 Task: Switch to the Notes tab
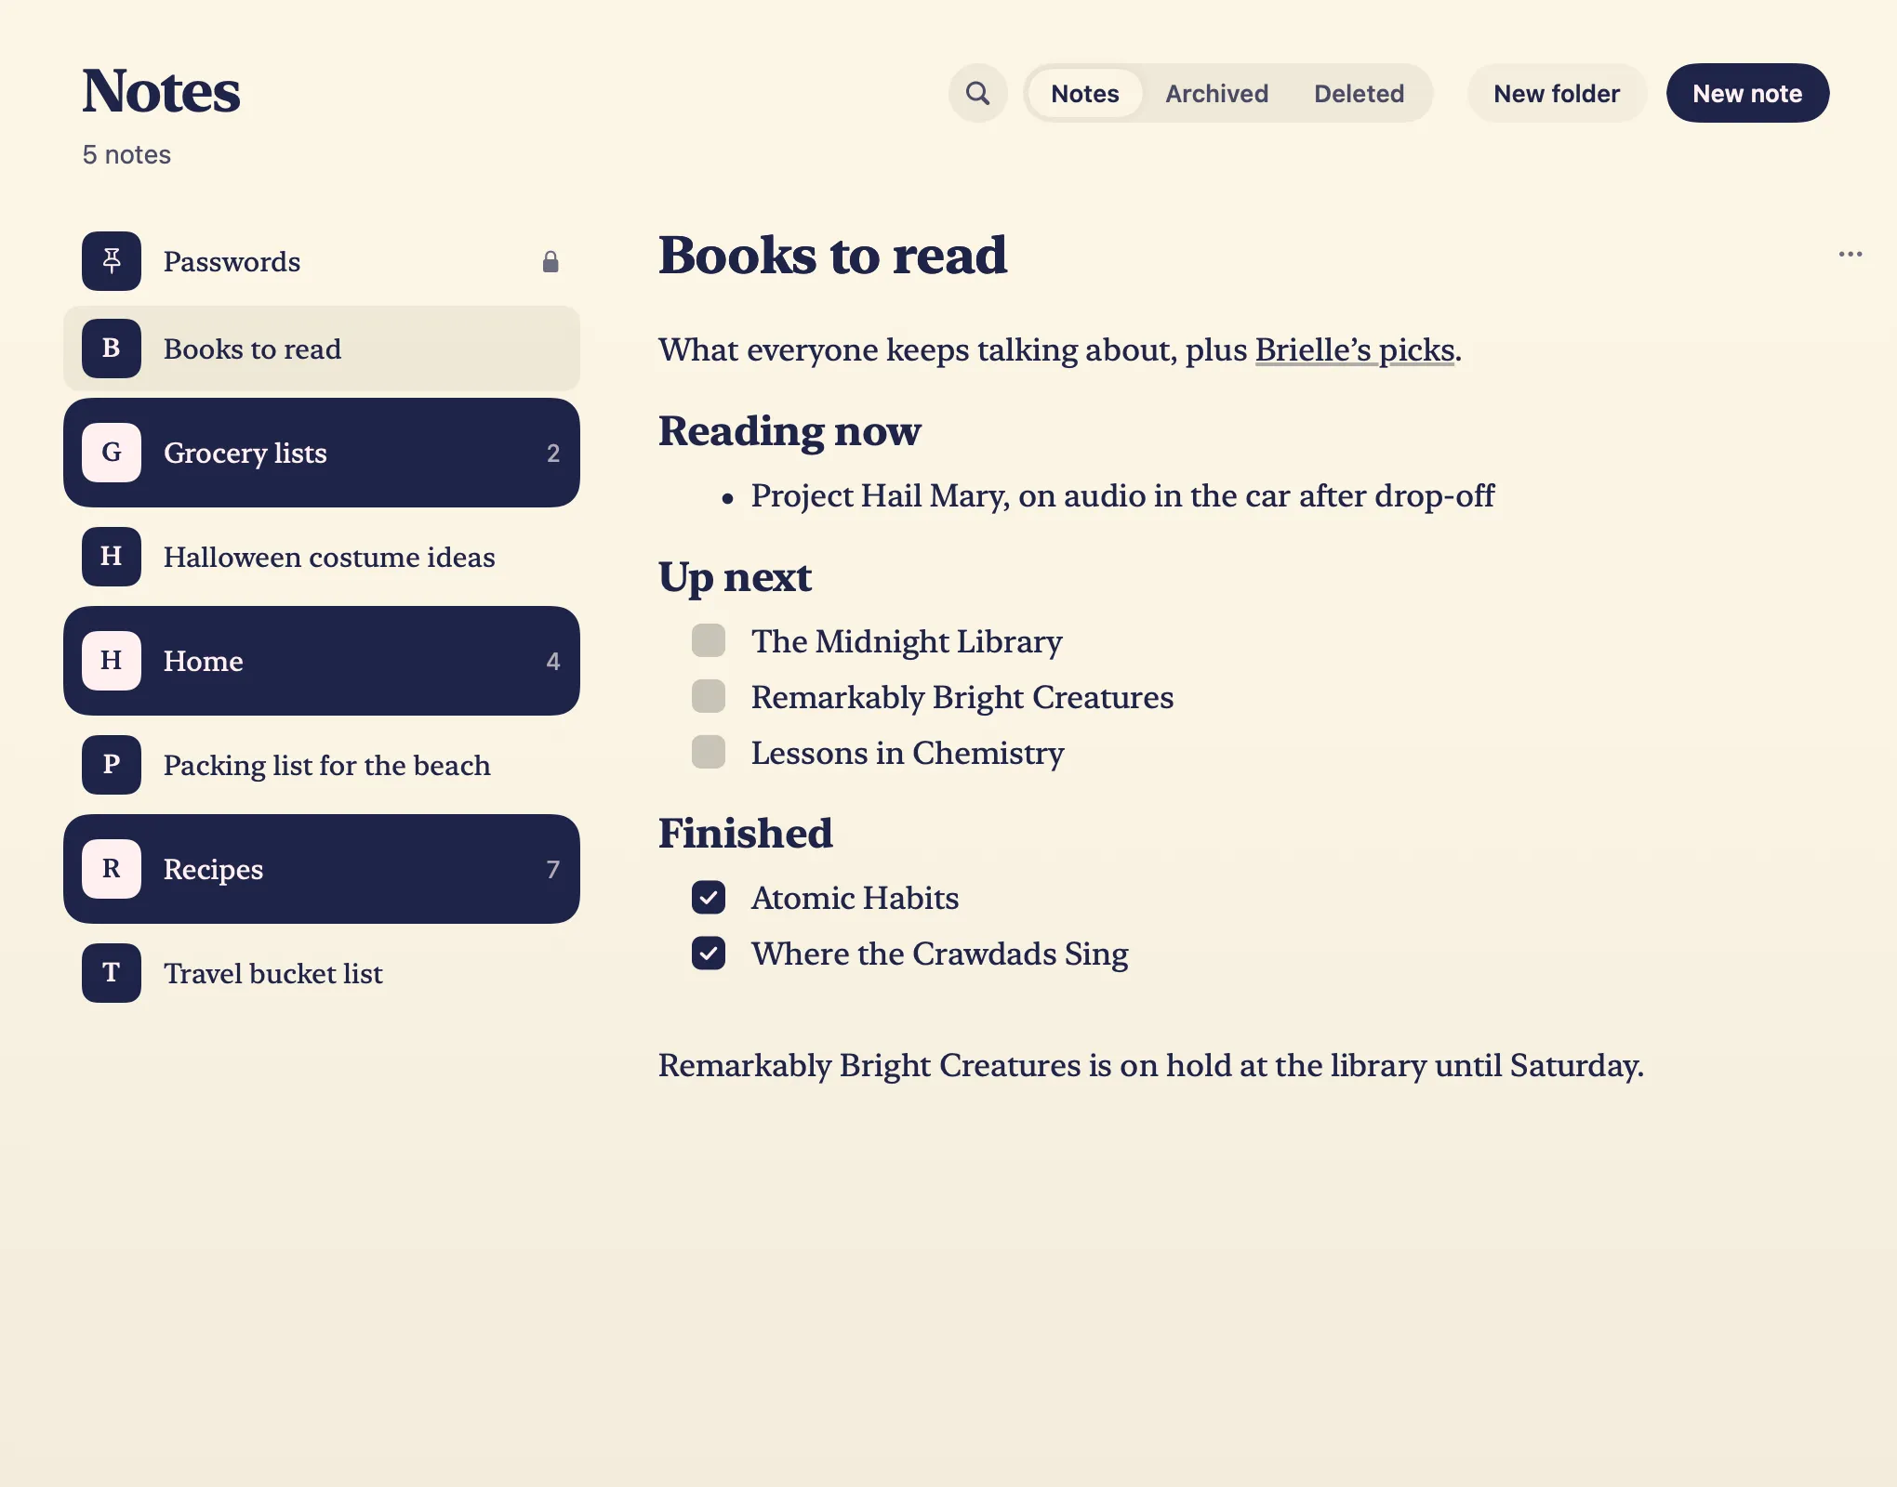pyautogui.click(x=1085, y=93)
